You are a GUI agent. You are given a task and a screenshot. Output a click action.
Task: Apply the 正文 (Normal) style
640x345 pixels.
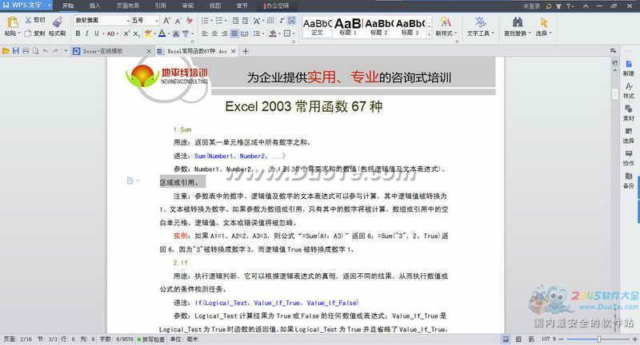pos(317,27)
